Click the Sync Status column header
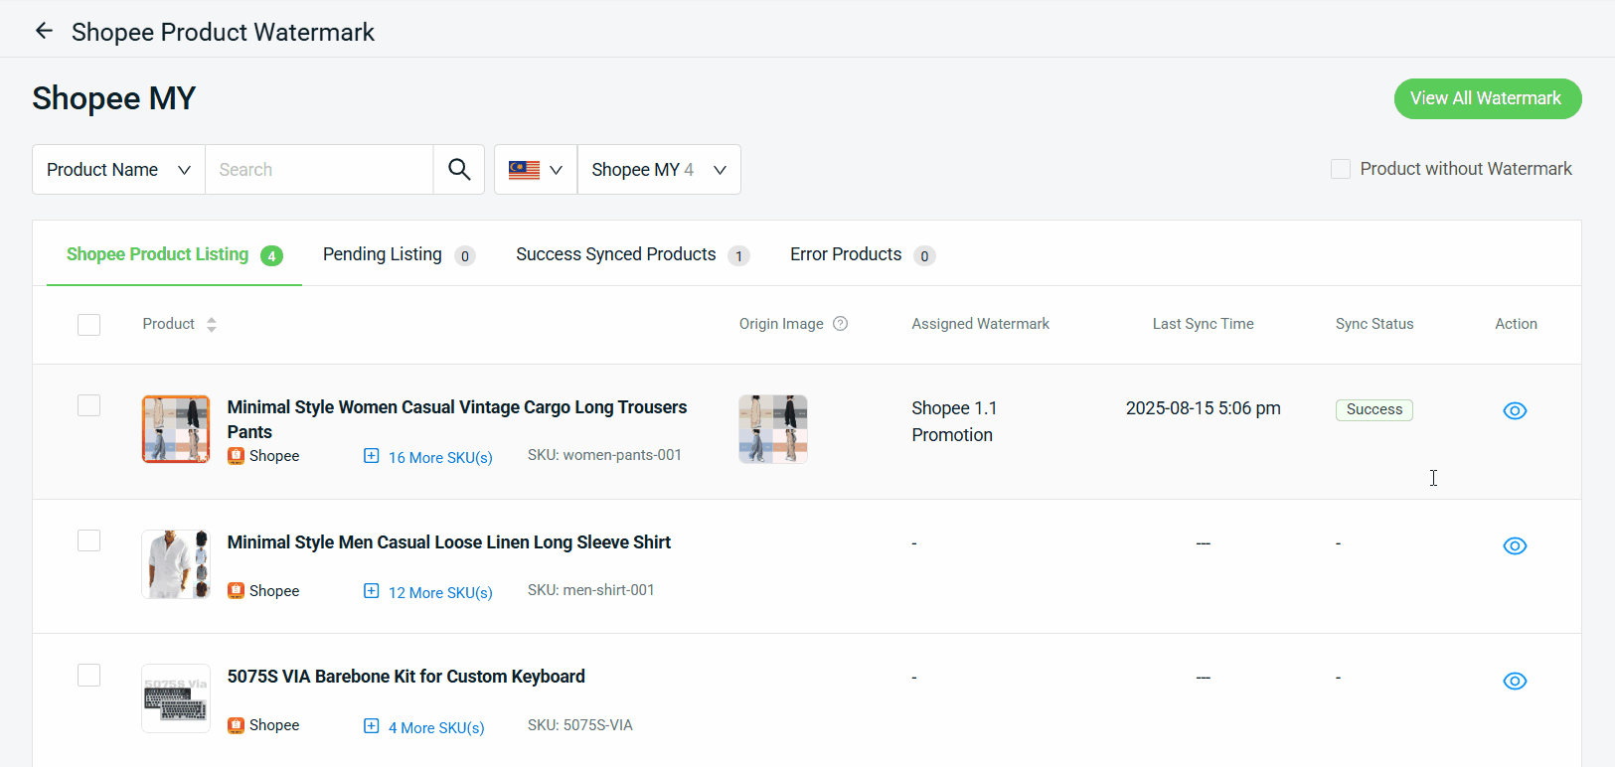Screen dimensions: 1615x767 point(1374,324)
